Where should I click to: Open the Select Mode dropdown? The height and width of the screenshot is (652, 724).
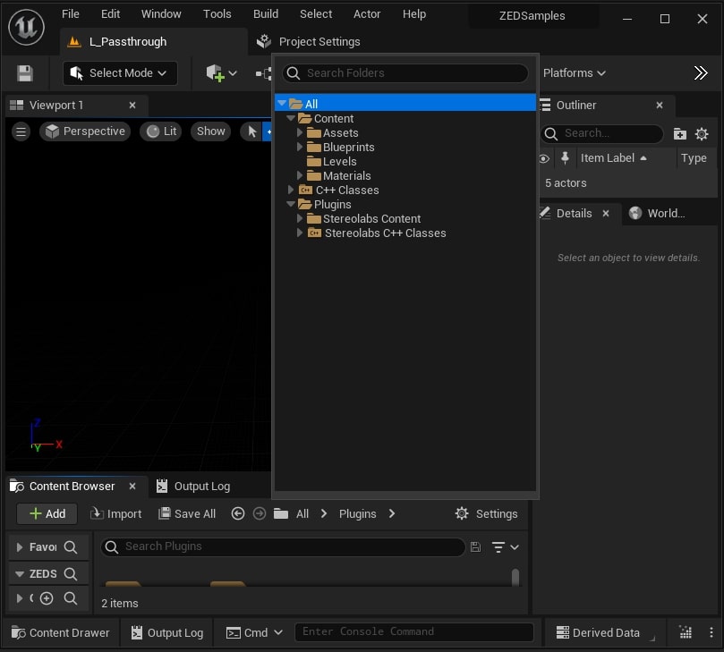(120, 73)
